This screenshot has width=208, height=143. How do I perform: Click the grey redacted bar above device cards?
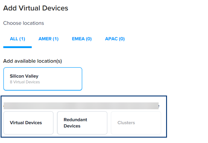click(x=81, y=106)
